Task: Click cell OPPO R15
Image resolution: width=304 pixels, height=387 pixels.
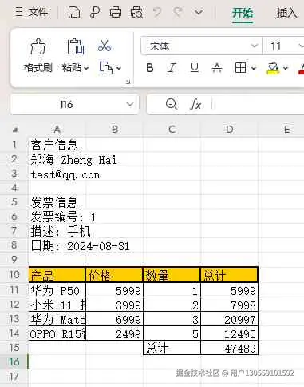Action: click(x=57, y=333)
